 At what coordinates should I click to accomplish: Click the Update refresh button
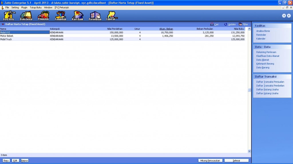tap(226, 25)
